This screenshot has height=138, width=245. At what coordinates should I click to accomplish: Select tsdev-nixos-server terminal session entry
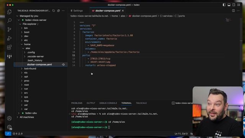(x=182, y=103)
